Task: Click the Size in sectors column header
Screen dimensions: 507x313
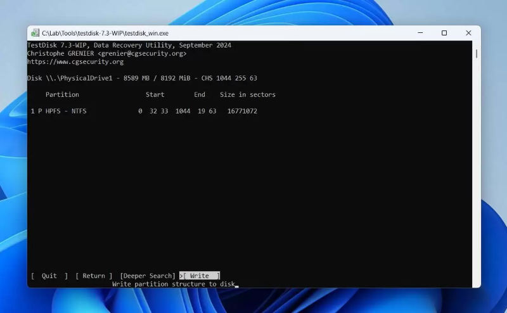Action: click(x=248, y=95)
